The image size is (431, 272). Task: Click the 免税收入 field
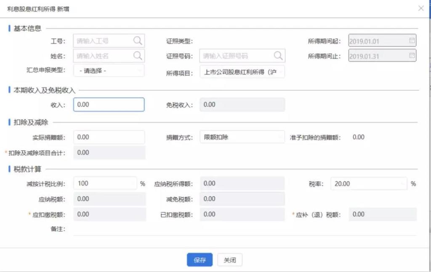[242, 105]
